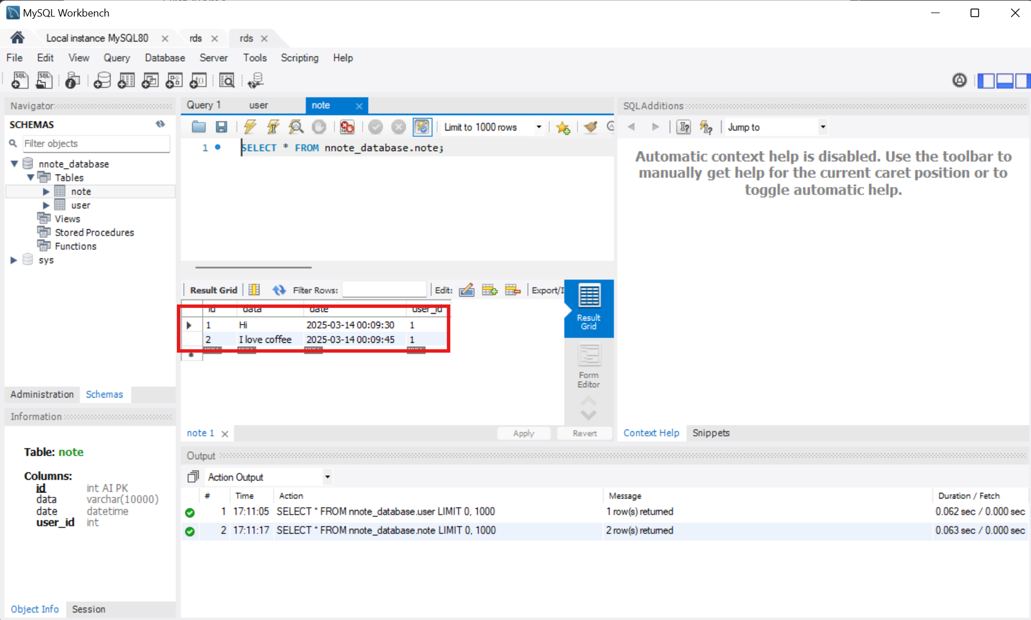Screen dimensions: 1031x620
Task: Stop the running query hand icon
Action: click(x=319, y=127)
